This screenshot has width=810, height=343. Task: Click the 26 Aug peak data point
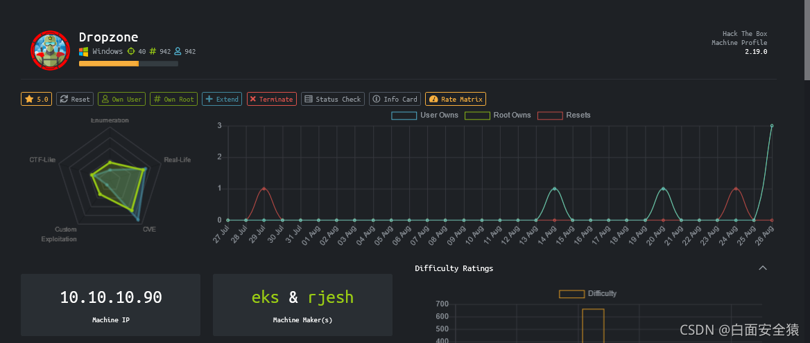coord(772,125)
